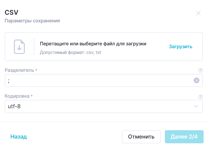
Task: Click the asterisk marker beside Кодировка
Action: 32,96
